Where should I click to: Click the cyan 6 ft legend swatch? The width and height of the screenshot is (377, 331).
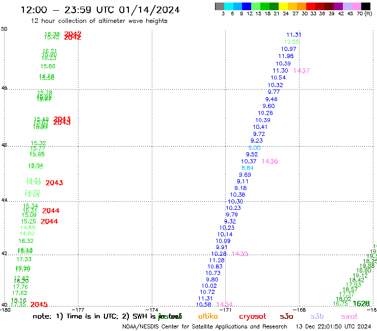point(229,6)
